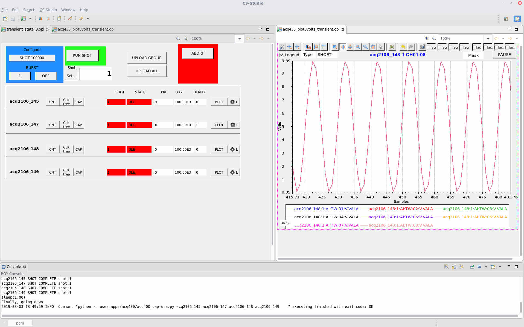Perform auto scale on the plot
Image resolution: width=524 pixels, height=327 pixels.
308,47
